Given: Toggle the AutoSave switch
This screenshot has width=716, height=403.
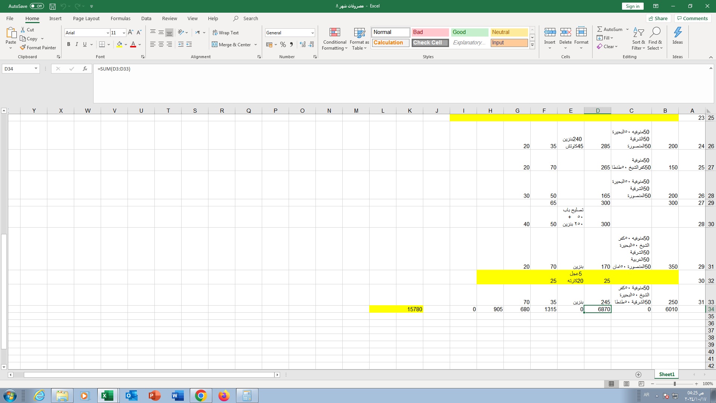Looking at the screenshot, I should (x=37, y=6).
